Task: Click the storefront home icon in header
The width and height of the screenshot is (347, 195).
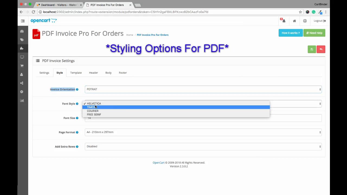Action: point(294,21)
